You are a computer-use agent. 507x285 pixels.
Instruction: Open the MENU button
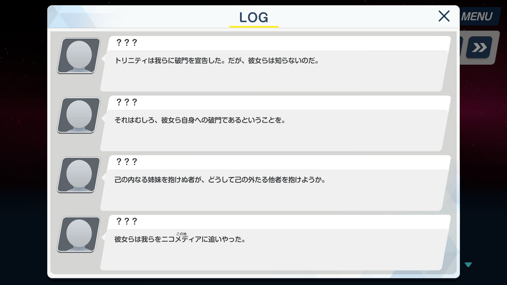[477, 17]
